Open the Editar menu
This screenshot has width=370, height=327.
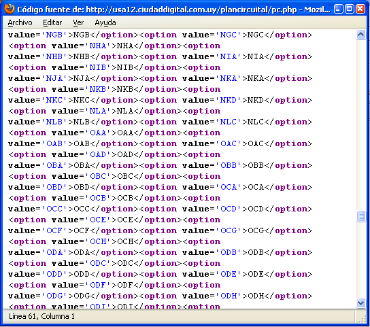52,22
